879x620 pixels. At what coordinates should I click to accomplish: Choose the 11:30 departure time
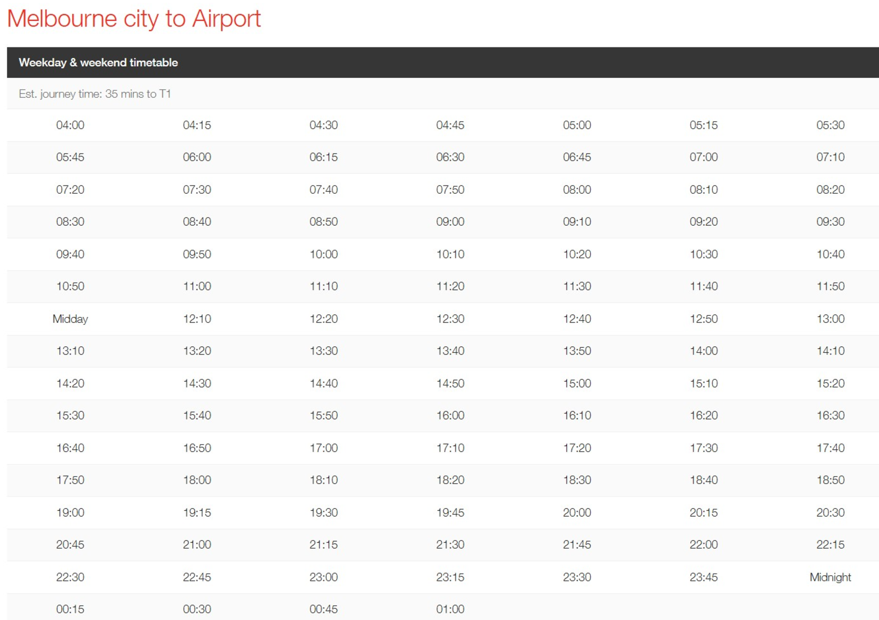(577, 287)
